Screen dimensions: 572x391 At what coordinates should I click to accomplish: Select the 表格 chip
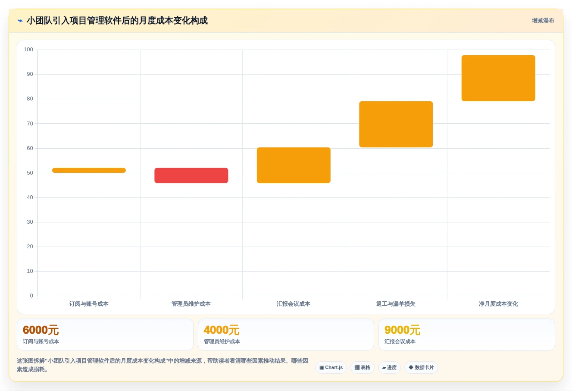pos(363,368)
